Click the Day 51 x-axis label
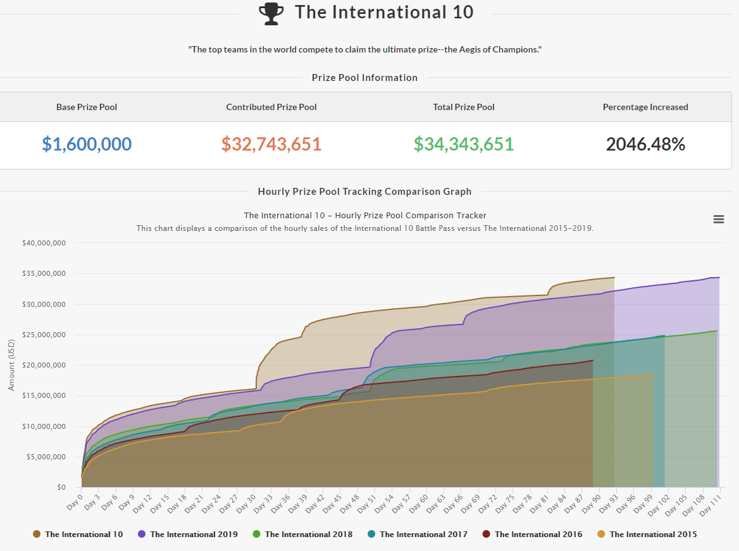739x551 pixels. [x=366, y=504]
